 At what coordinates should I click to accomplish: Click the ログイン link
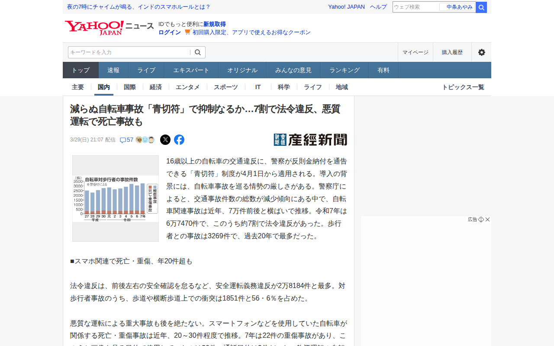(170, 32)
